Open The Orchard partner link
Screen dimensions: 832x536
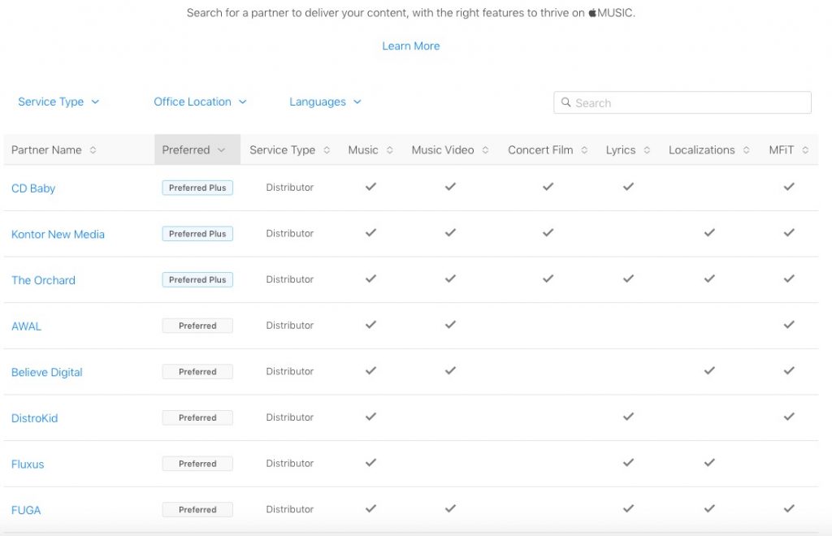(43, 280)
